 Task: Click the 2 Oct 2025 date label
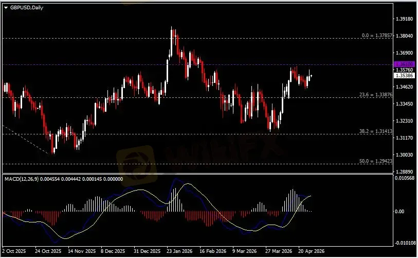point(14,252)
